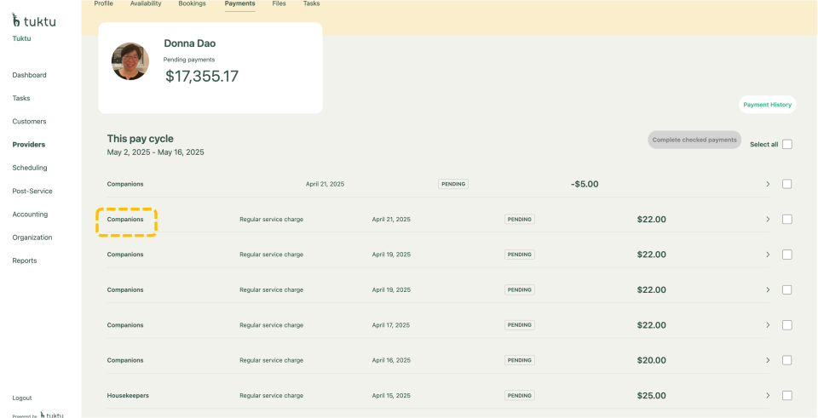Click Donna Dao's profile photo
The height and width of the screenshot is (418, 818).
pos(130,61)
